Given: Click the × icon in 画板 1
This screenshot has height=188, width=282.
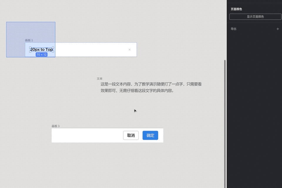Looking at the screenshot, I should click(x=130, y=50).
